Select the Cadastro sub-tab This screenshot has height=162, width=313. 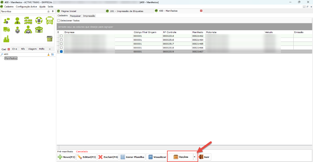click(63, 16)
